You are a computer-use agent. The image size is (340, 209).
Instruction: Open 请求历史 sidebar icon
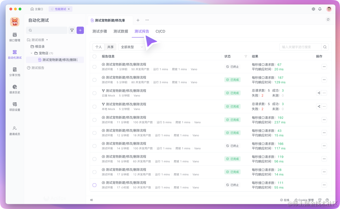pos(14,89)
